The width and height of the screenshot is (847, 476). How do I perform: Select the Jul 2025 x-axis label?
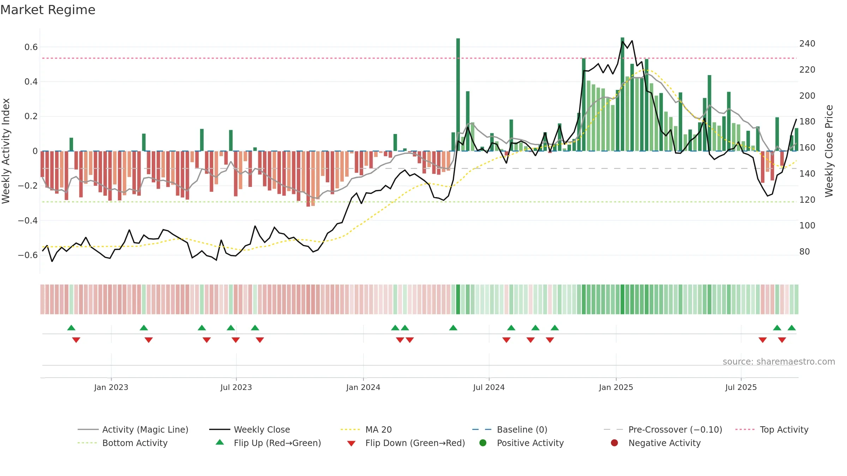click(741, 387)
